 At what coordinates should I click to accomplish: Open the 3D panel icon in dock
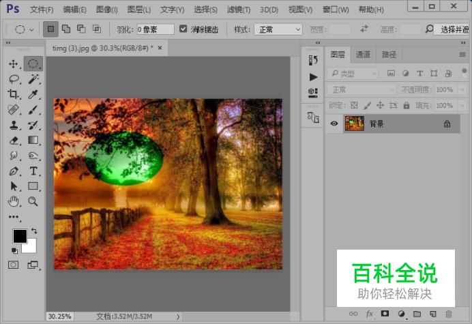click(x=313, y=93)
